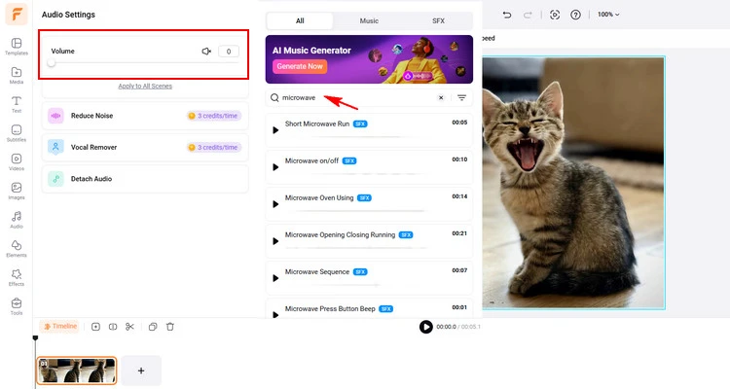Toggle the Timeline button

tap(60, 327)
